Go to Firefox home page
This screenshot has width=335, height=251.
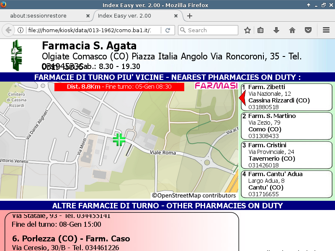292,30
